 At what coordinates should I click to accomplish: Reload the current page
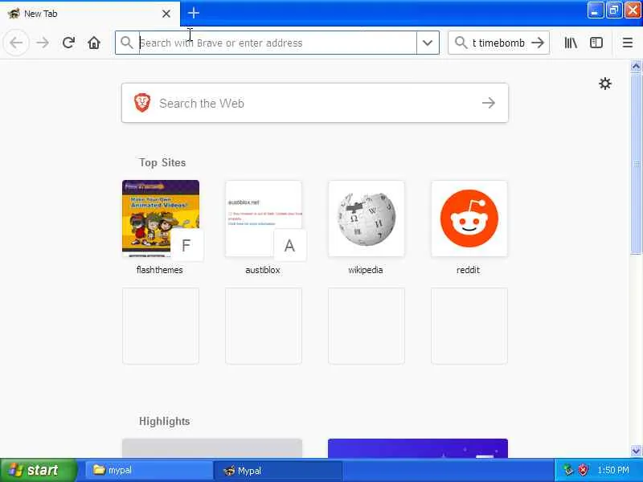pyautogui.click(x=68, y=43)
